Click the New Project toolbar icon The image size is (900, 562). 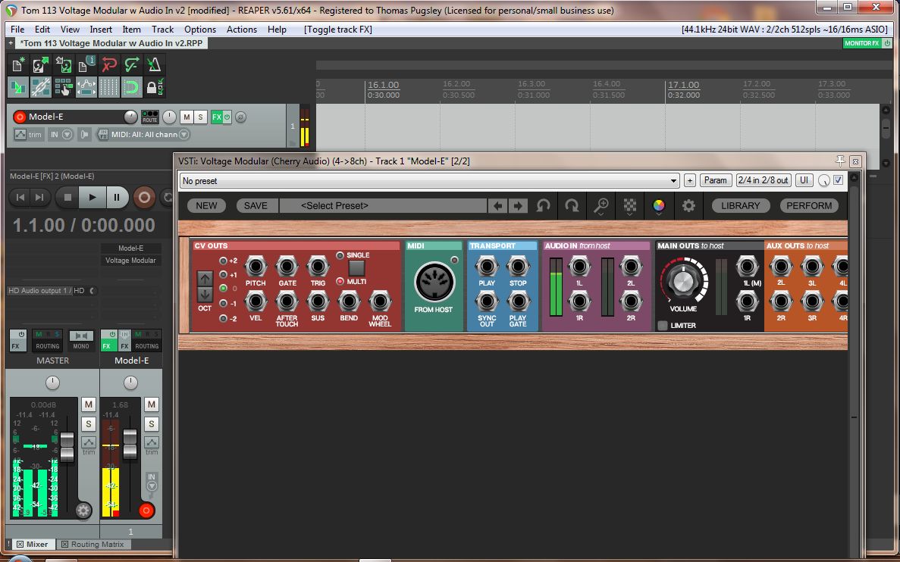click(17, 64)
